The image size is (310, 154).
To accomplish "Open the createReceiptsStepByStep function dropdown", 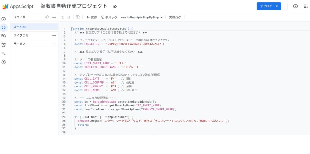I will 142,18.
